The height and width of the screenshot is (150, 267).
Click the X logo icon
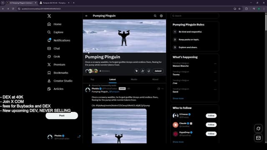(x=49, y=16)
